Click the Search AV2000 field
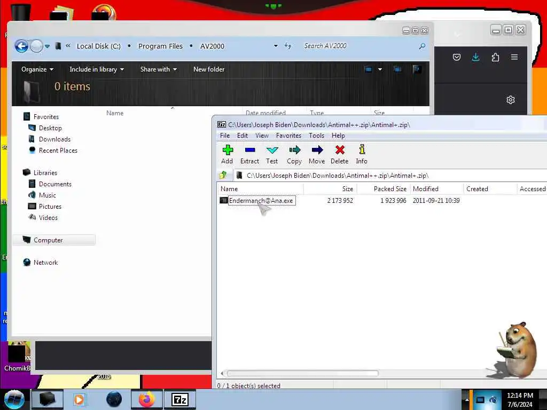 coord(360,46)
